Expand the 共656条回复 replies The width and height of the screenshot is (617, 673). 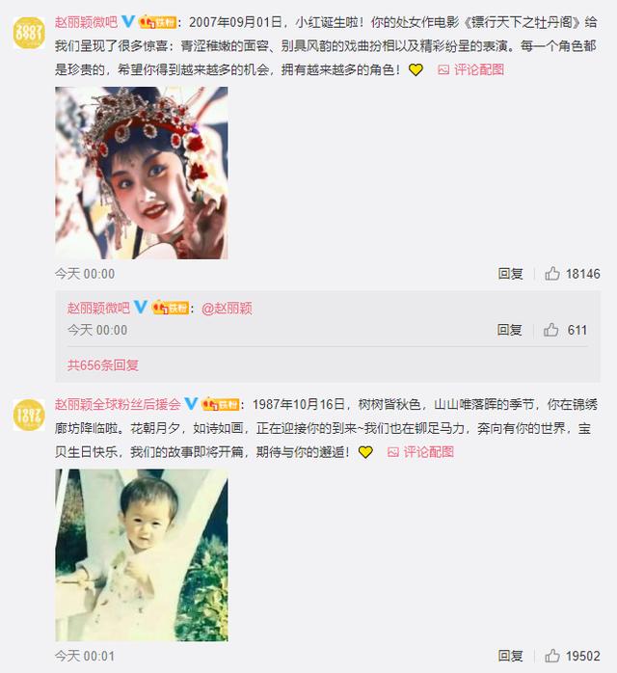pyautogui.click(x=103, y=365)
